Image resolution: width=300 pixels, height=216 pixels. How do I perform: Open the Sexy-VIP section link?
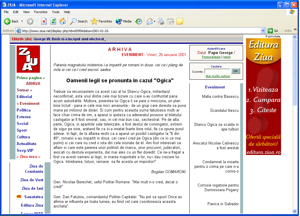tap(25, 150)
